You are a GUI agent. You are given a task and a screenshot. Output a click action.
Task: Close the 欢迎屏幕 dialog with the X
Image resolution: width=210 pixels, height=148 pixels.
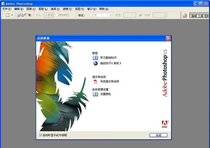point(168,38)
